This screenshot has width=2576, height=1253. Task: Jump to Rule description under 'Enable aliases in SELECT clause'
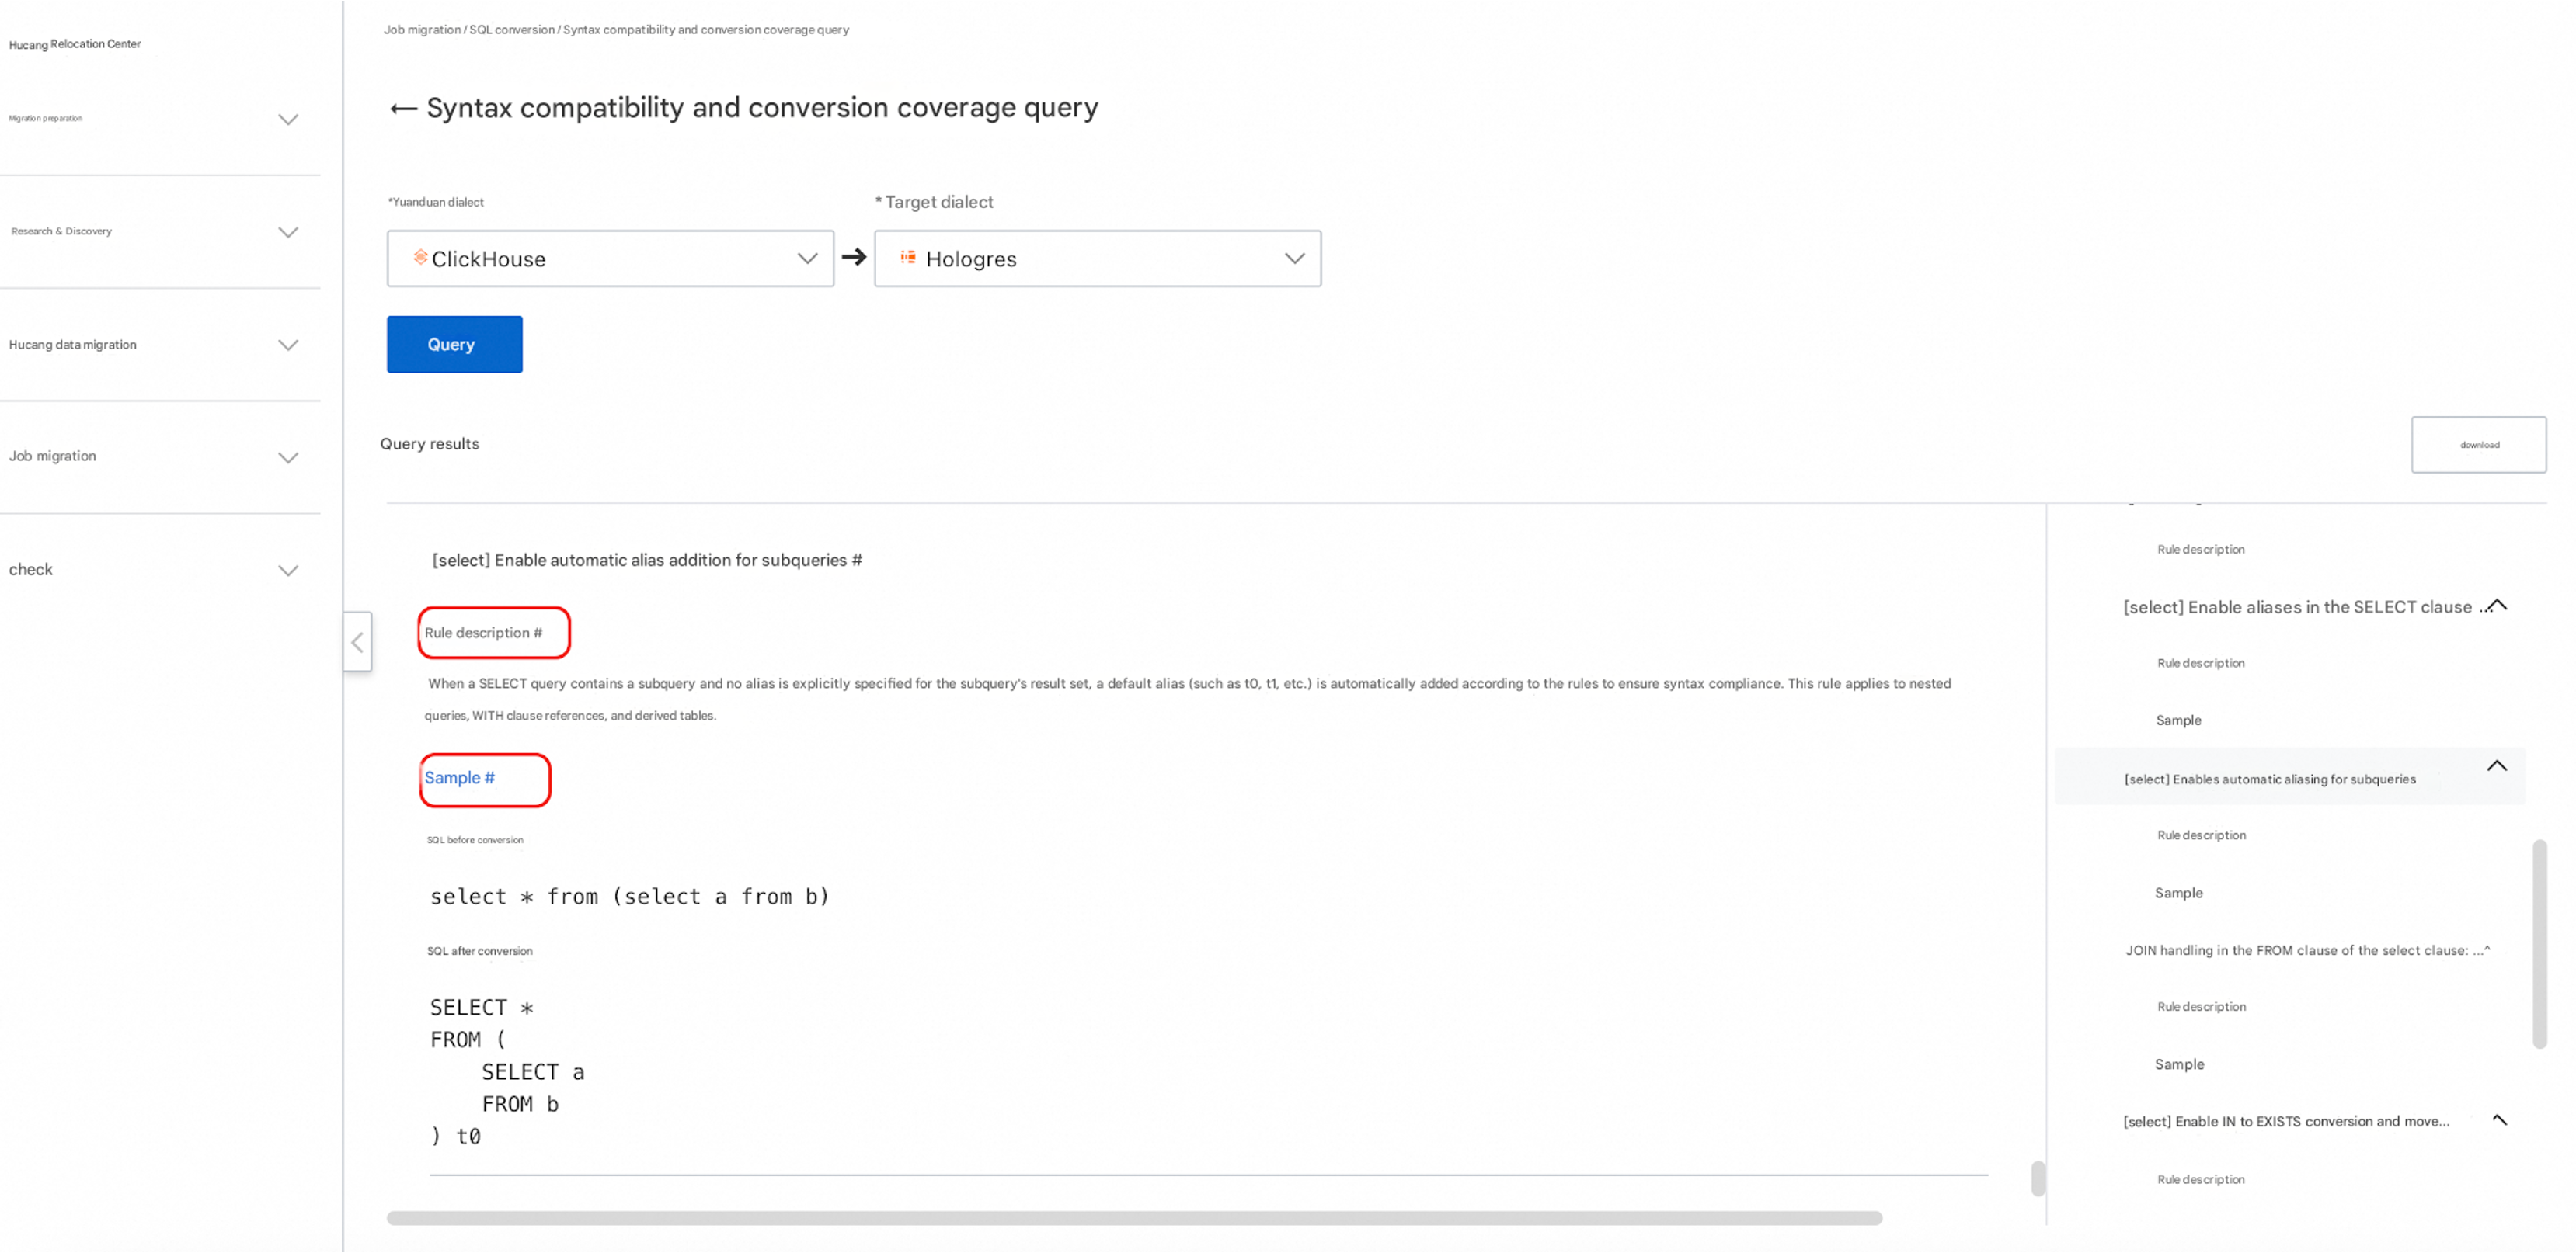click(2200, 664)
